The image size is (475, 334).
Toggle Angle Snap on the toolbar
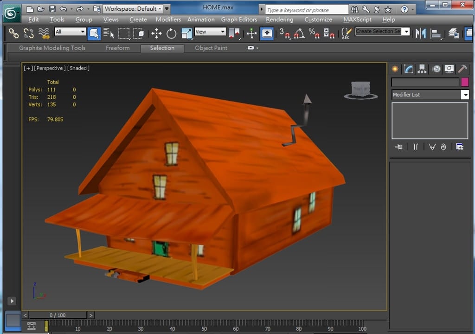(x=299, y=33)
